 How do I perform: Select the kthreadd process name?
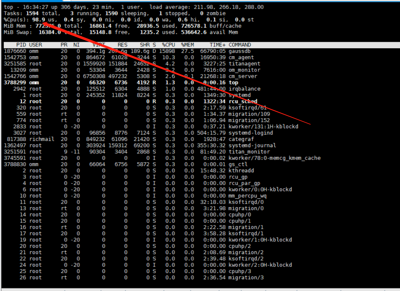click(x=241, y=171)
